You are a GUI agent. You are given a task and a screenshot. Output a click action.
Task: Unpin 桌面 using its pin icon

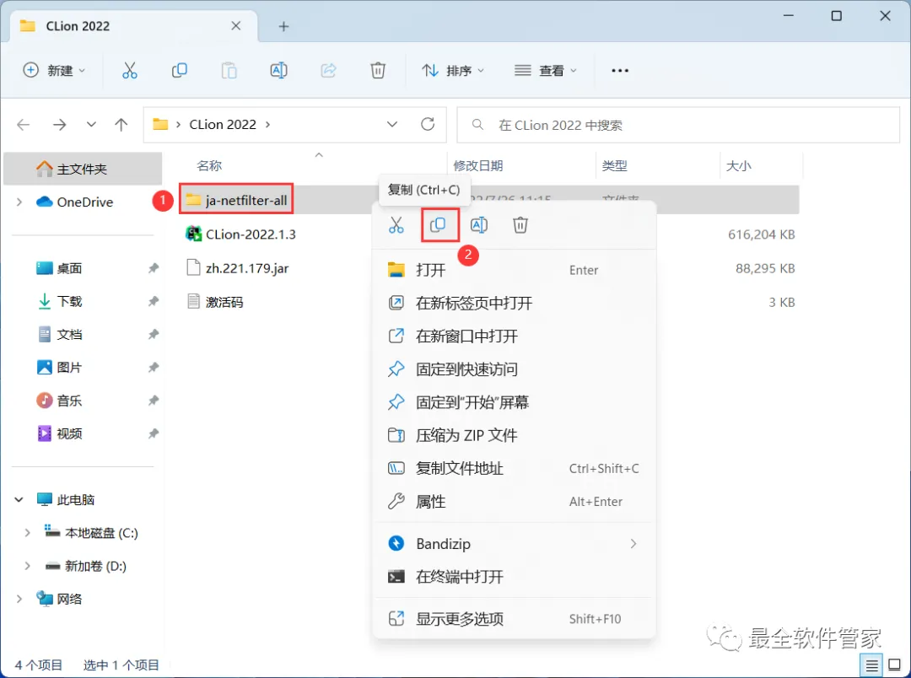153,268
